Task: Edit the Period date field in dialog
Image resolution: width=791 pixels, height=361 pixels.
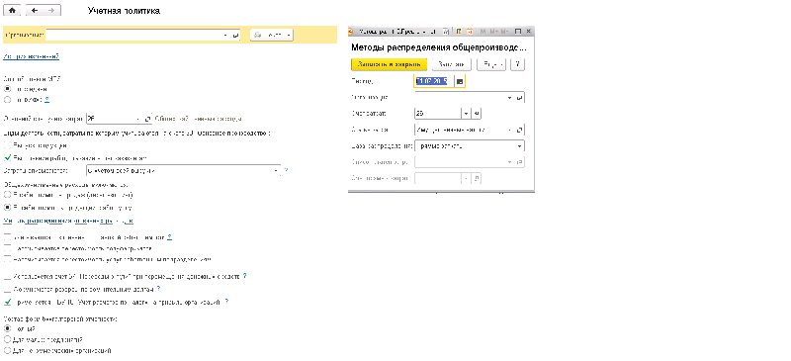Action: point(434,81)
